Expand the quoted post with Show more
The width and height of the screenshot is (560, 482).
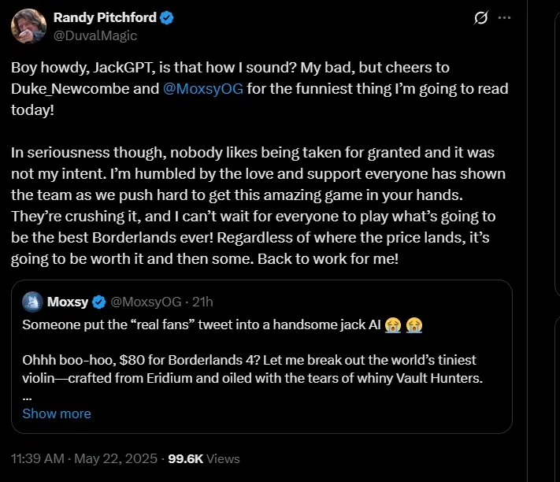point(57,413)
